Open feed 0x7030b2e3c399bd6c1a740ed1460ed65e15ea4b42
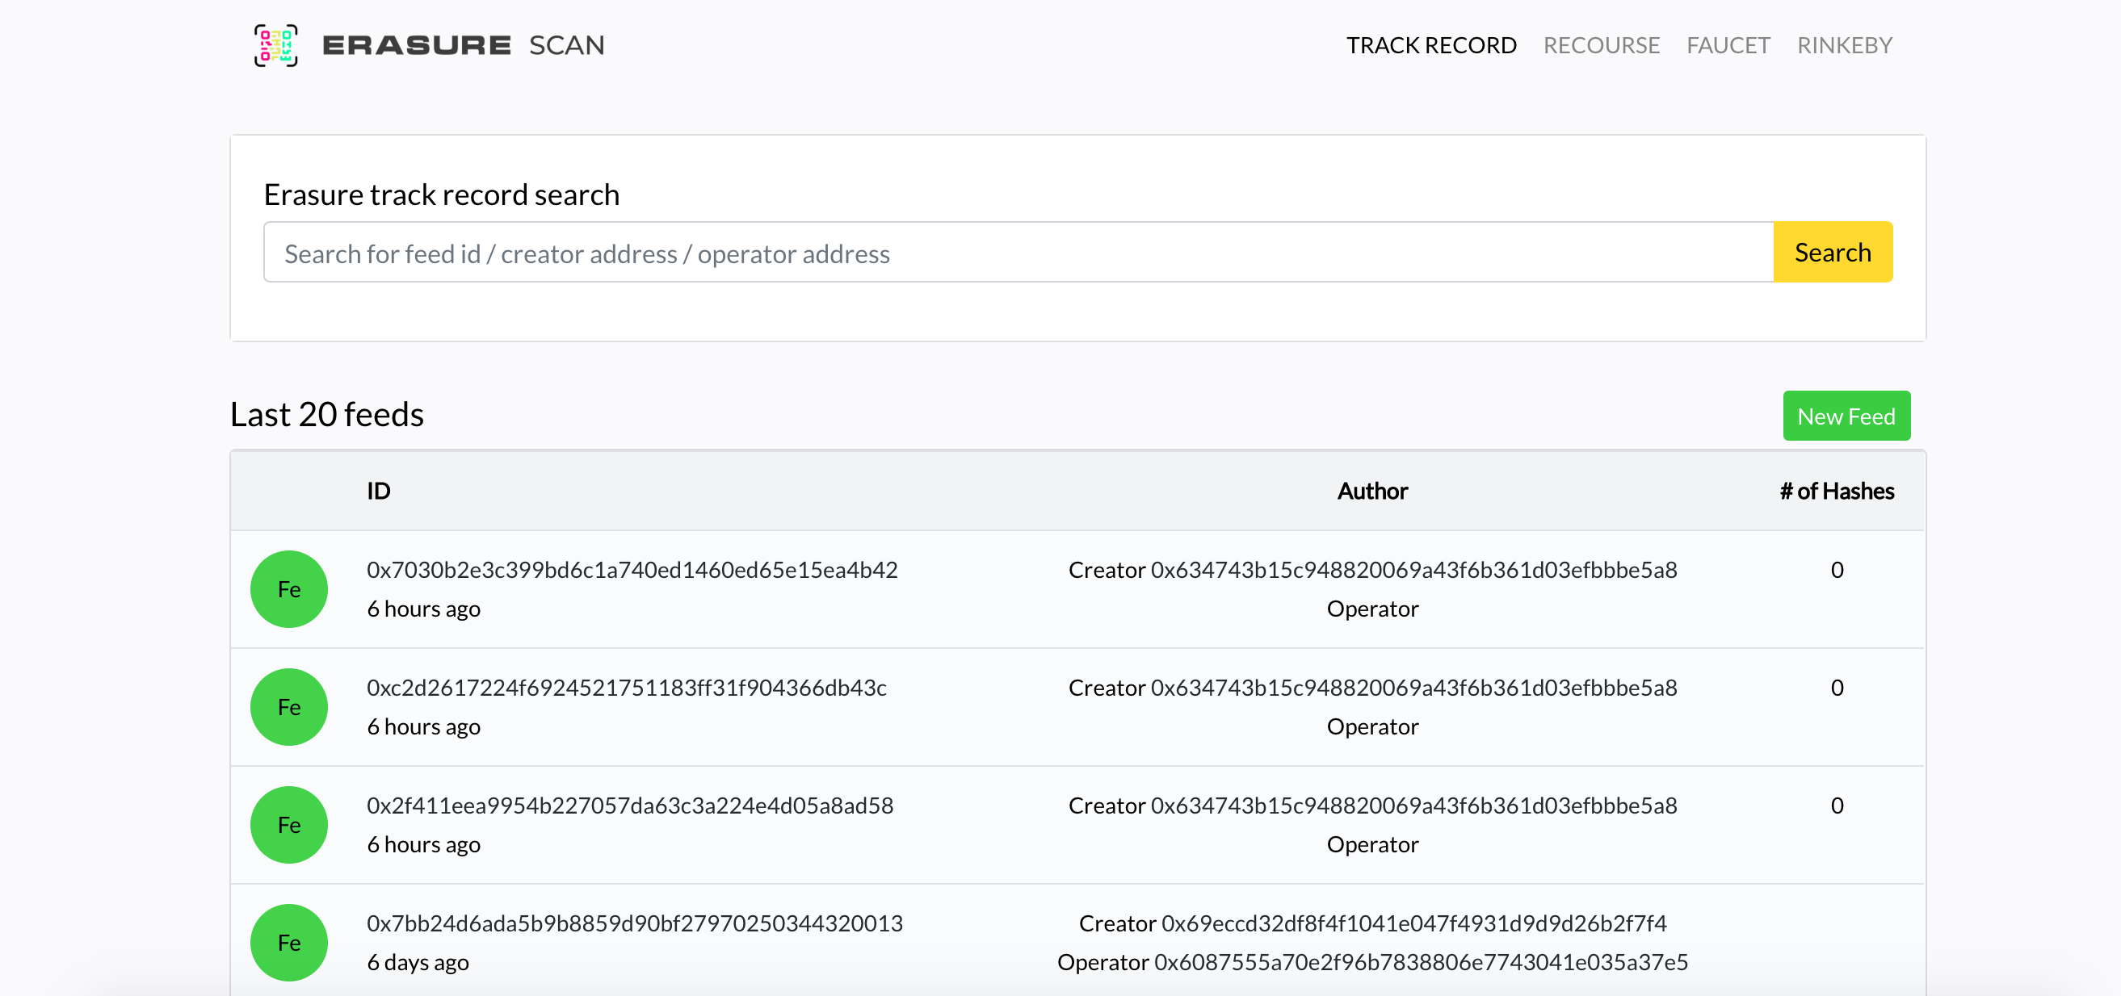This screenshot has width=2121, height=996. pos(632,570)
